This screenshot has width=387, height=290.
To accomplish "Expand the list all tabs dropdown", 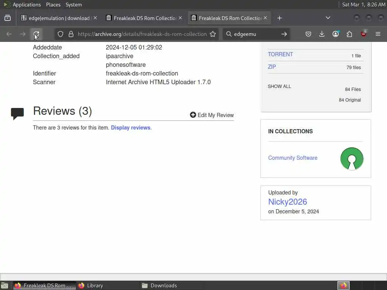I will tap(328, 18).
